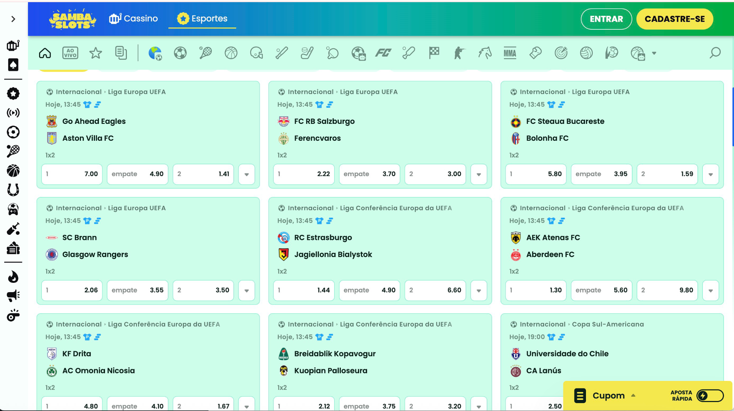Select the boxing glove icon
The image size is (734, 411).
coord(535,53)
